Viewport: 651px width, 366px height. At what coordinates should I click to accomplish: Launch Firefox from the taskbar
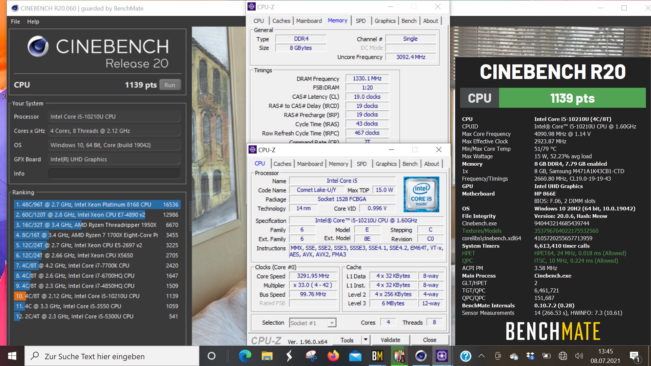click(x=333, y=356)
